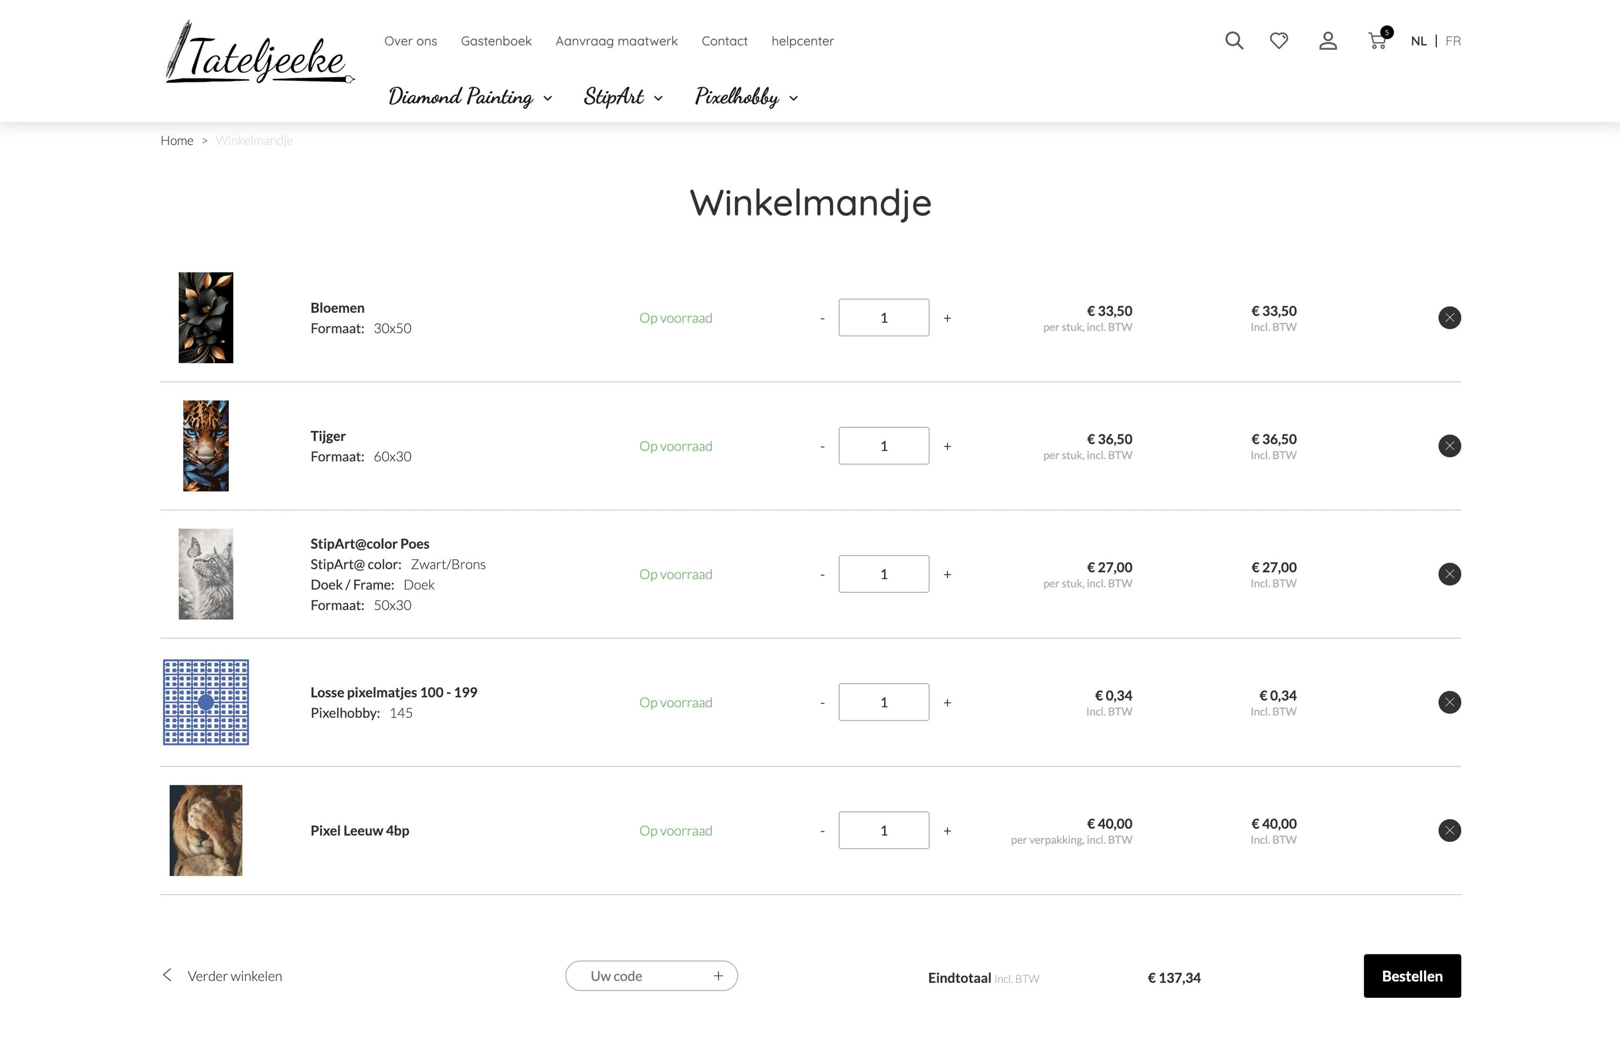Decrease StipArt@color Poes quantity with minus

[x=822, y=575]
